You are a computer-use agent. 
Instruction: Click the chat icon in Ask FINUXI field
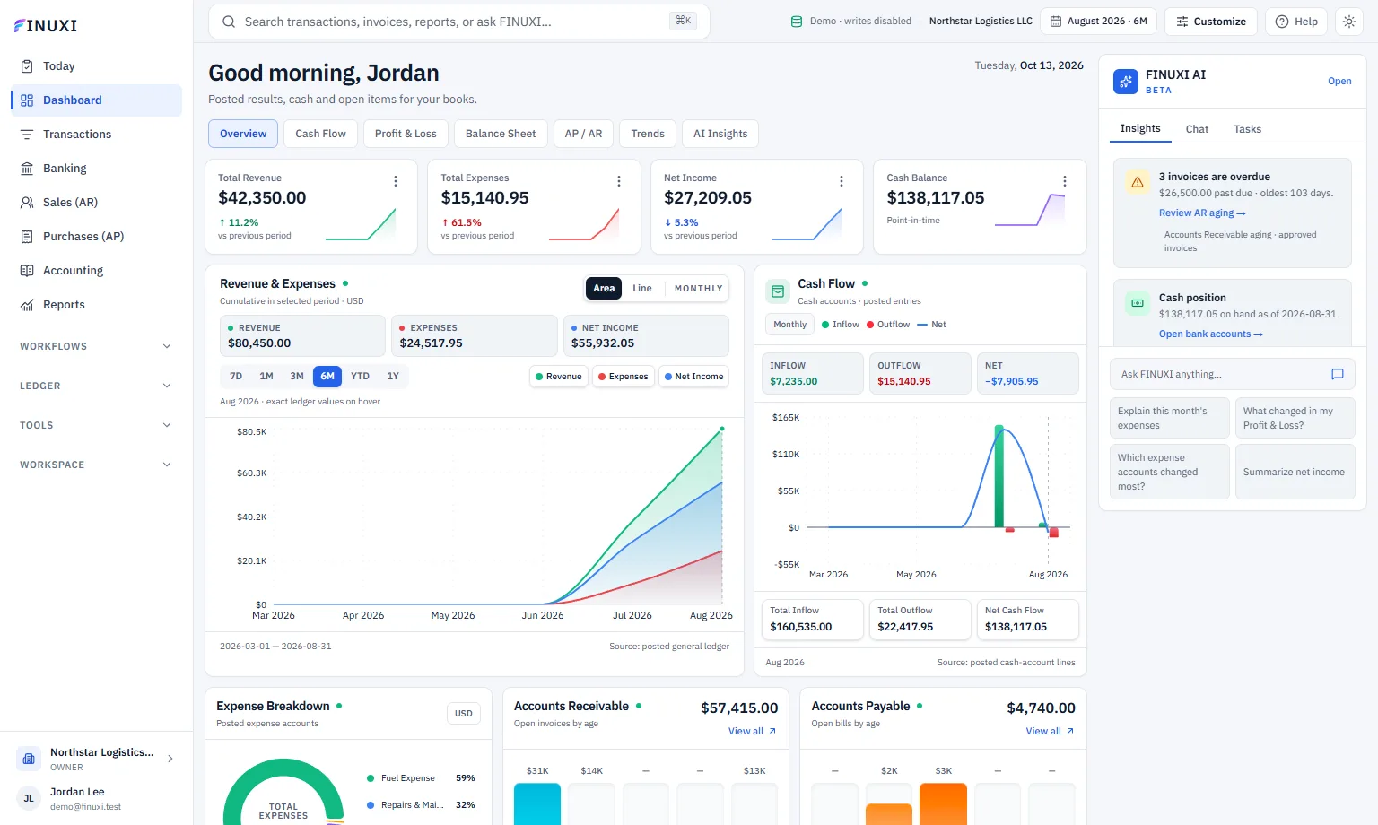[x=1337, y=375]
